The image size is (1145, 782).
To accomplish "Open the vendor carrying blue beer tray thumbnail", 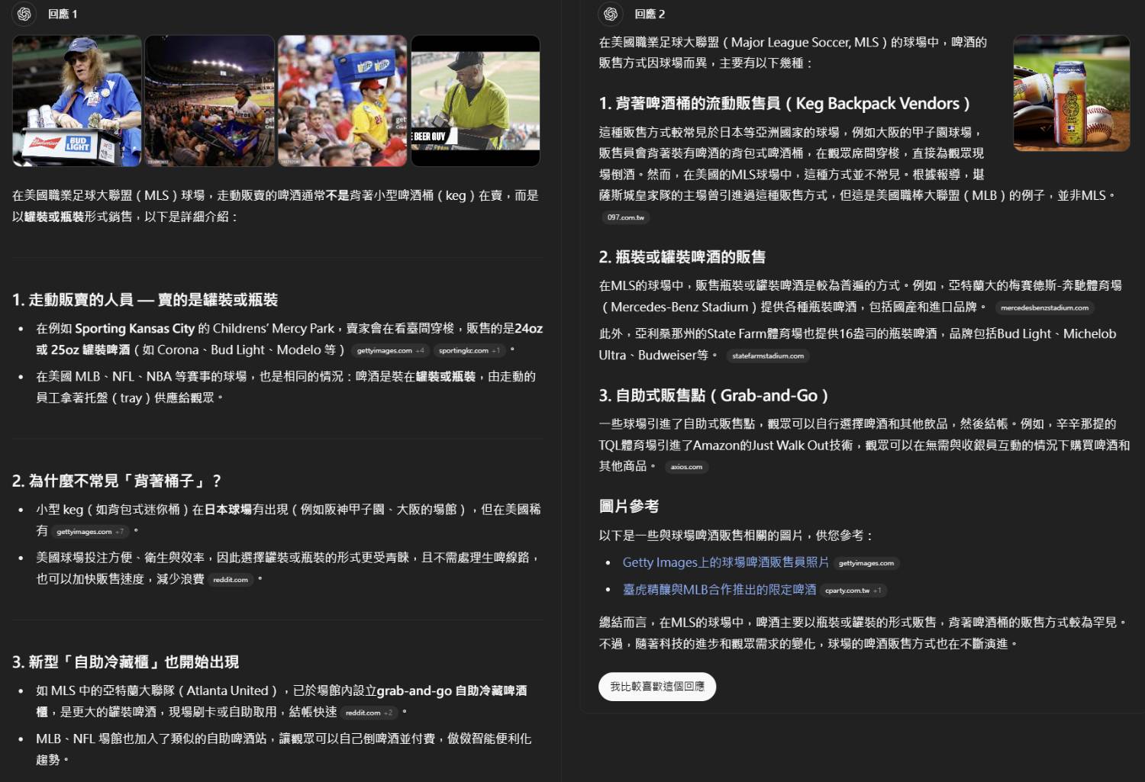I will pyautogui.click(x=343, y=101).
